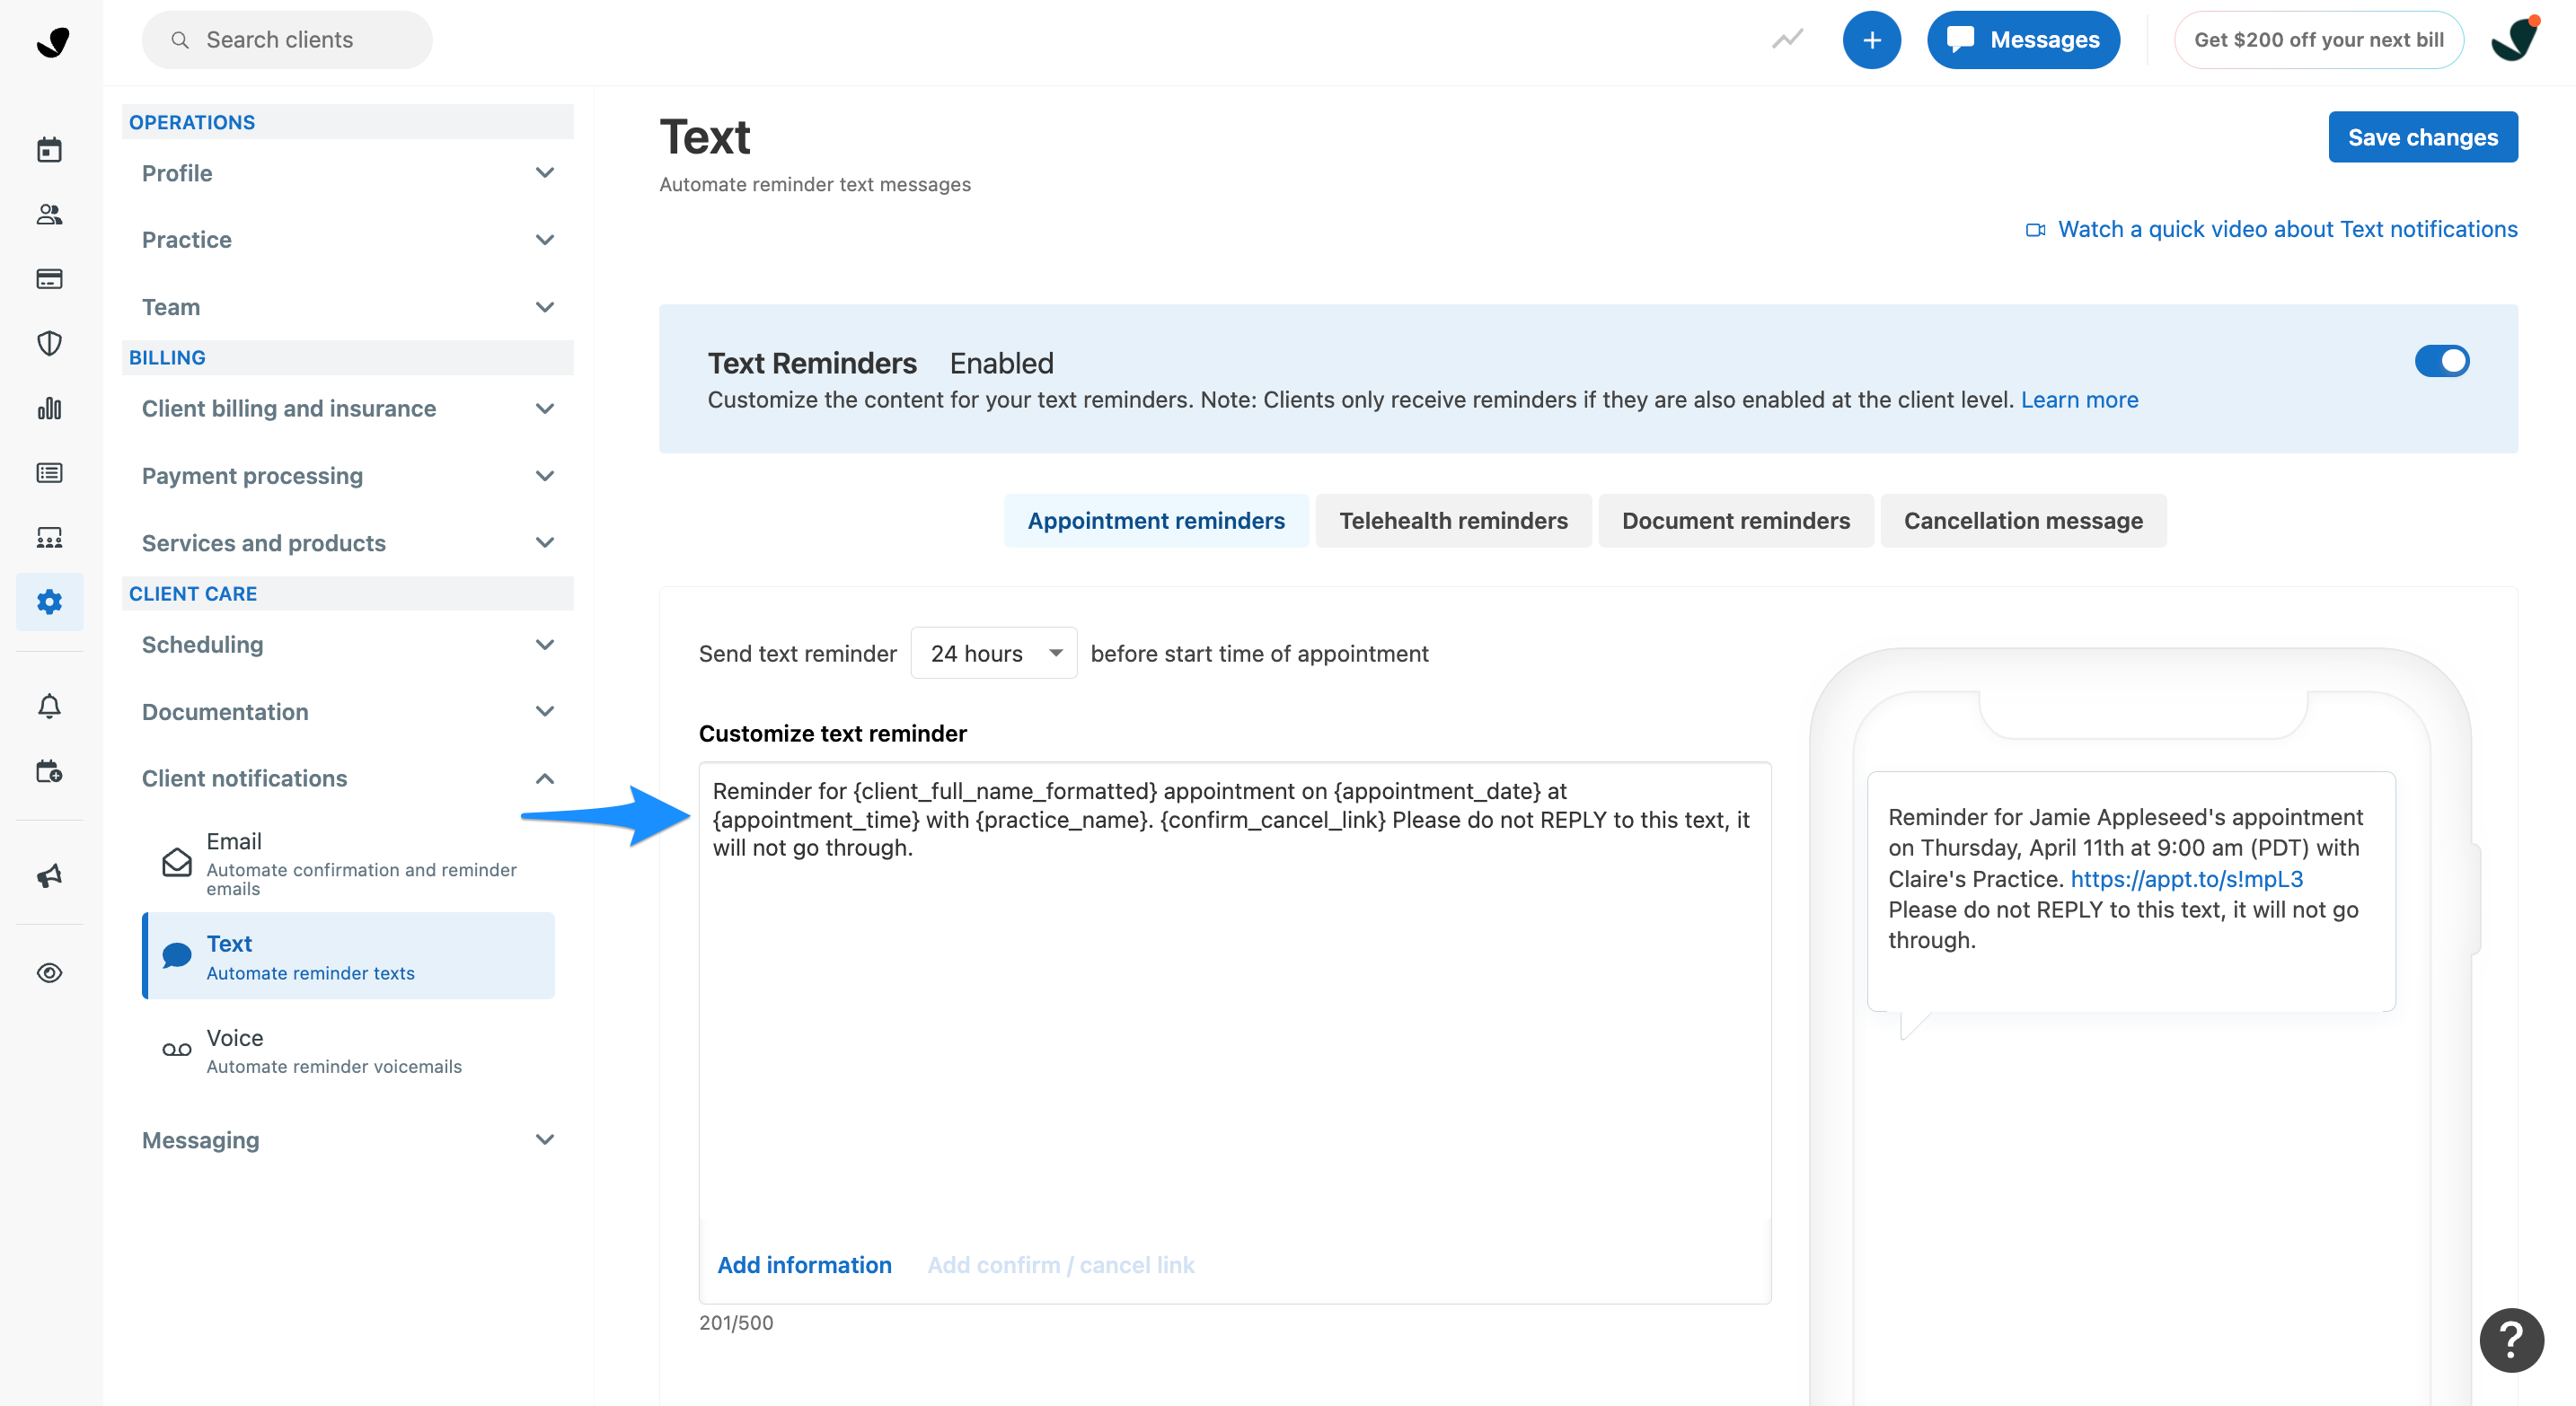Viewport: 2576px width, 1406px height.
Task: Open the calendar requests icon below bell
Action: pos(49,771)
